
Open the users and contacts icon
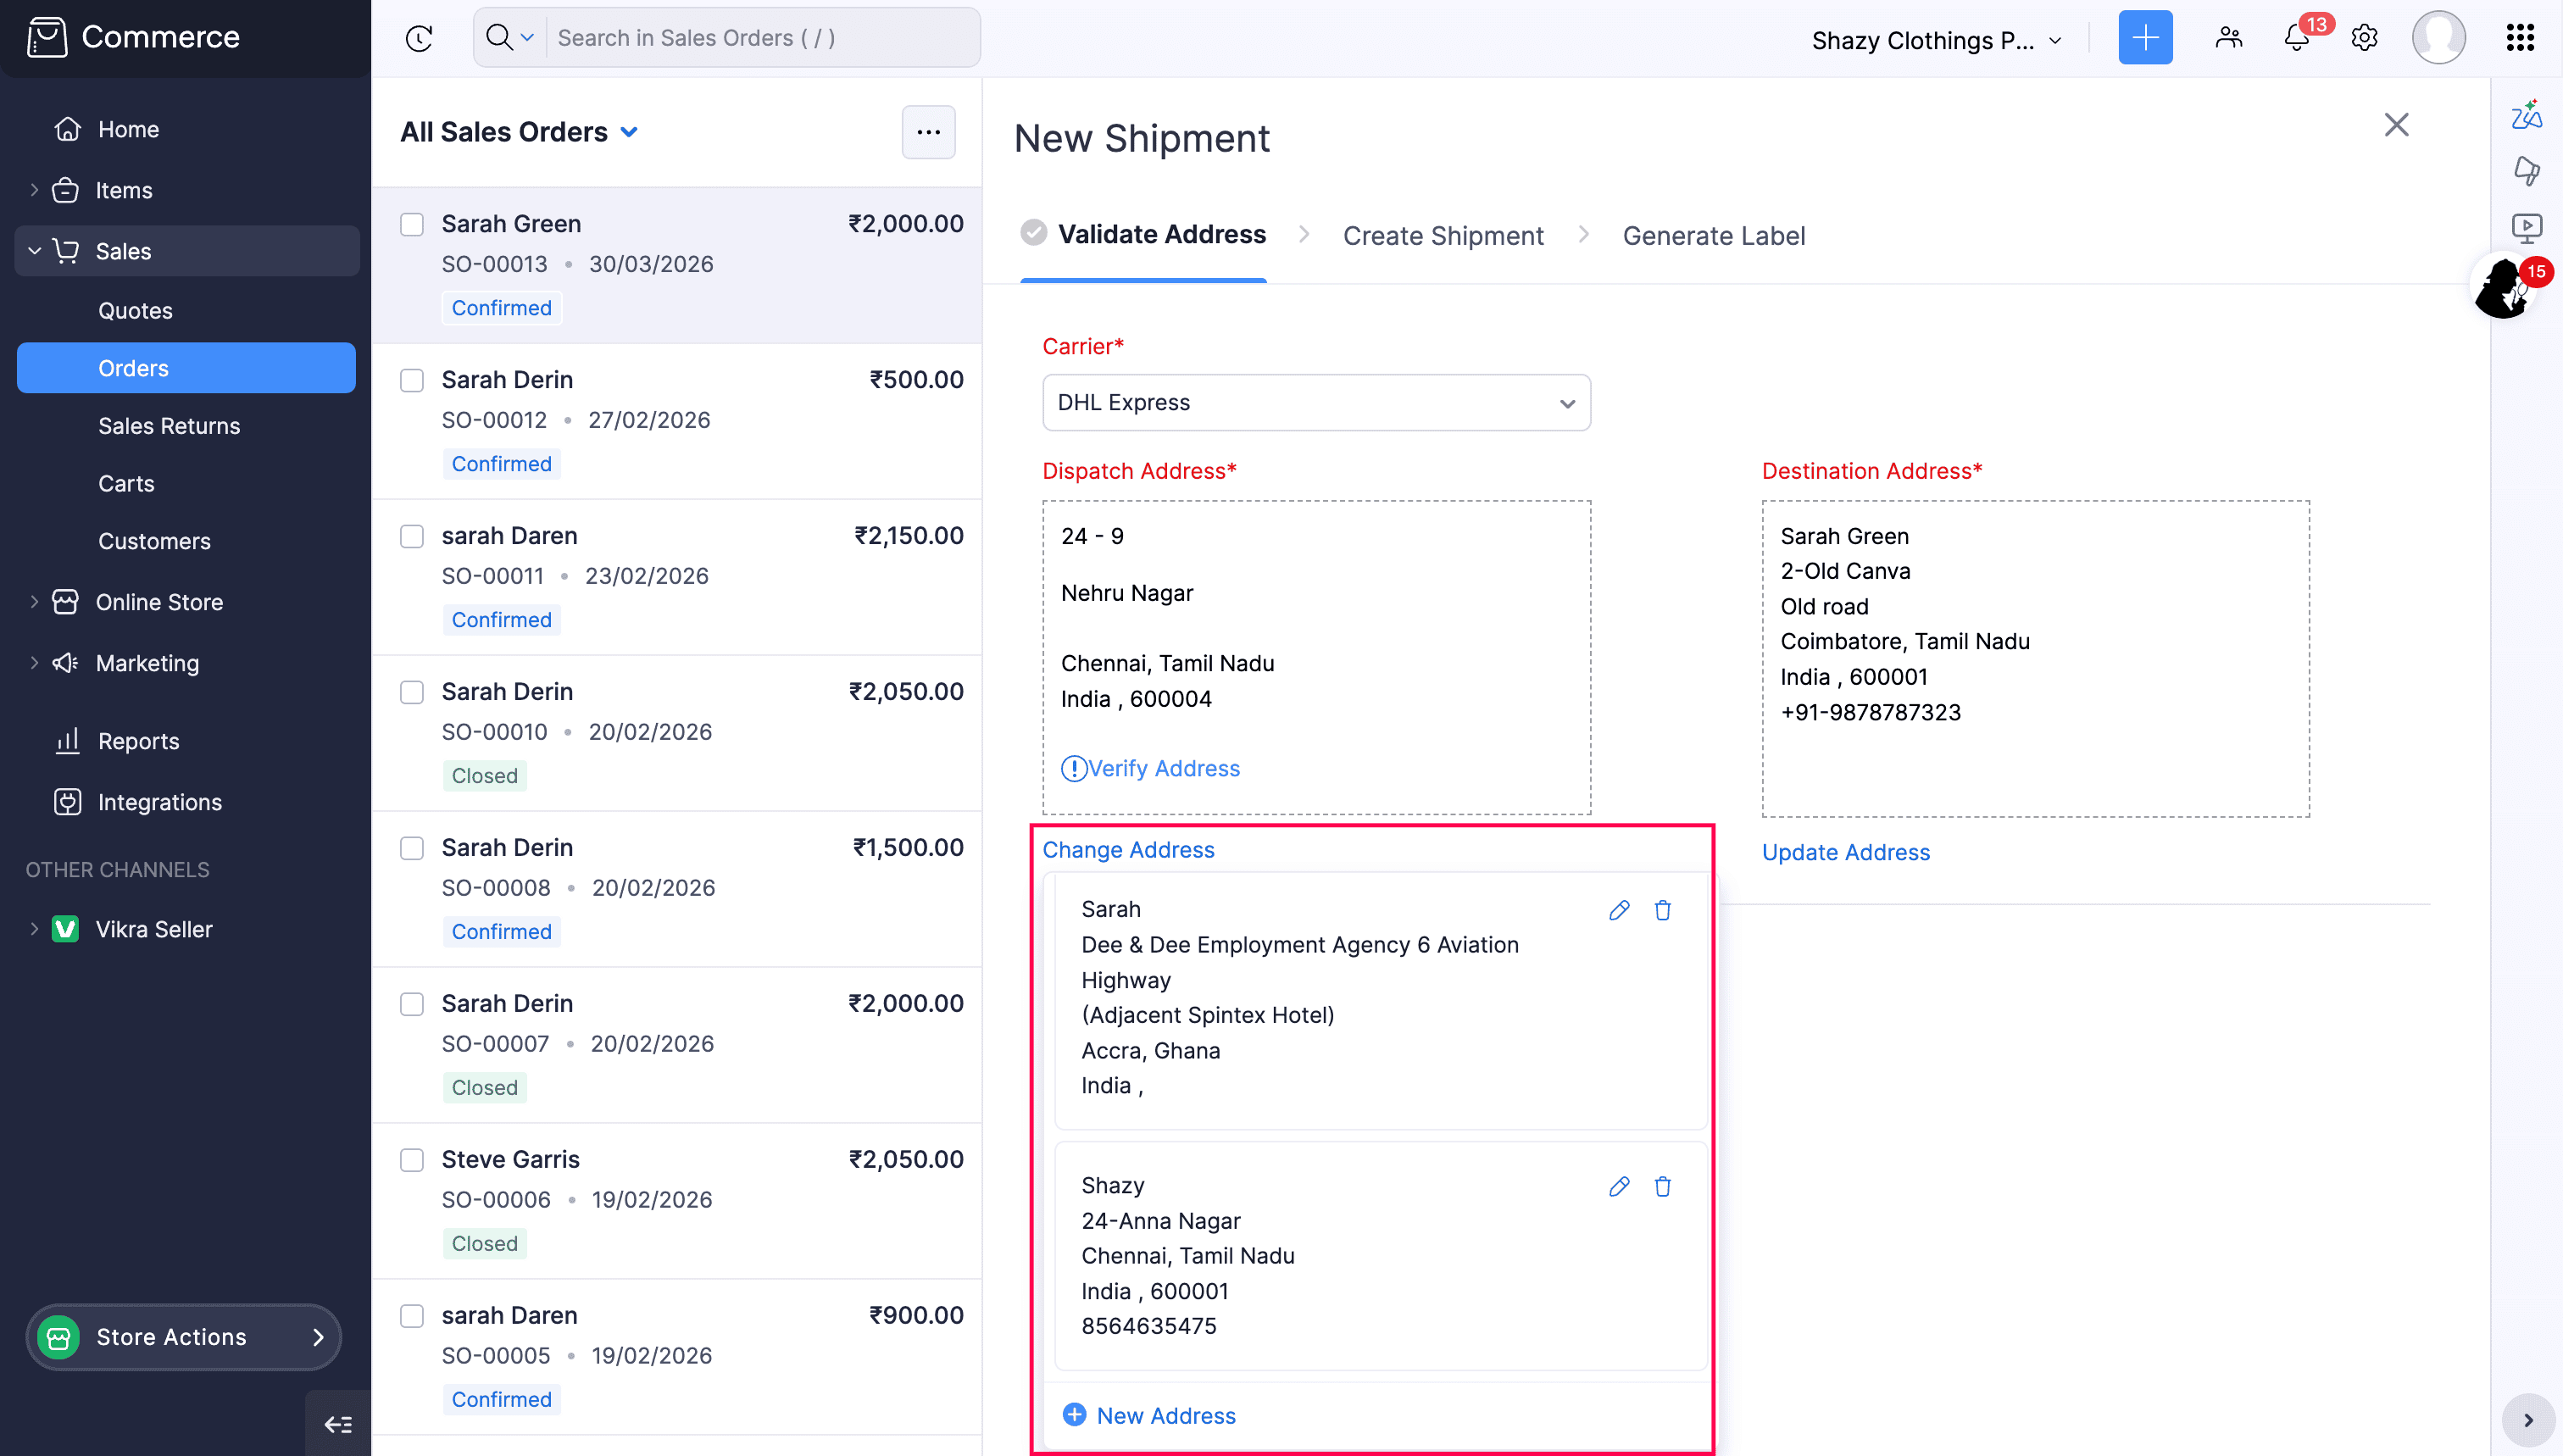2229,38
